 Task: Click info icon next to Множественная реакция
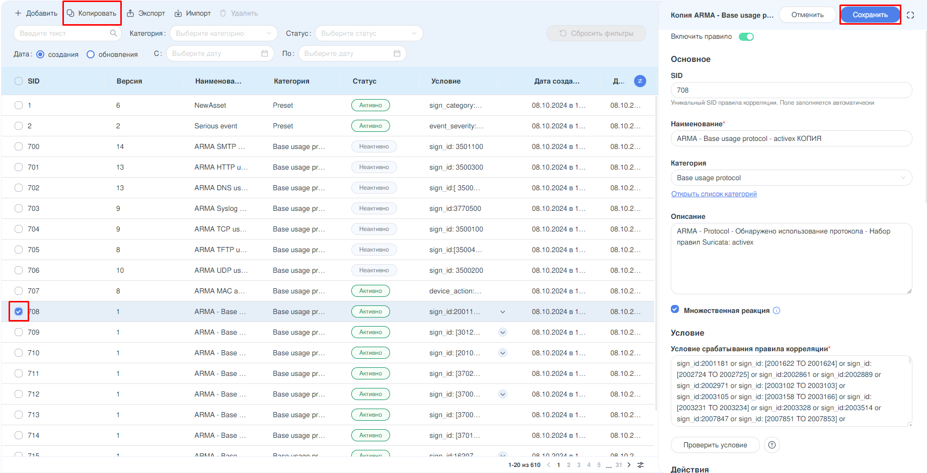pos(777,310)
